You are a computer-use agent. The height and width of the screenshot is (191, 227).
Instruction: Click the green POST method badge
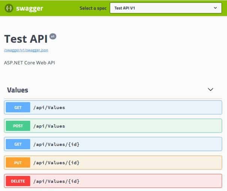point(18,126)
